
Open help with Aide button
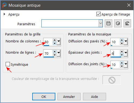click(95, 97)
